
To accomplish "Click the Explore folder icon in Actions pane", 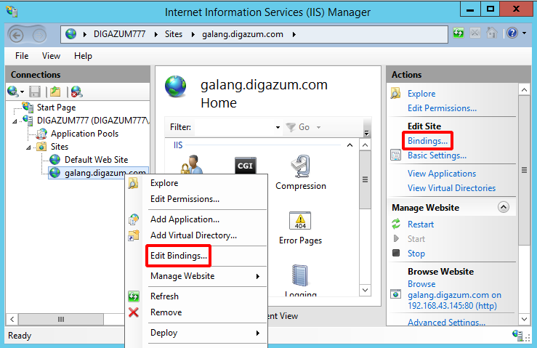I will (x=395, y=93).
